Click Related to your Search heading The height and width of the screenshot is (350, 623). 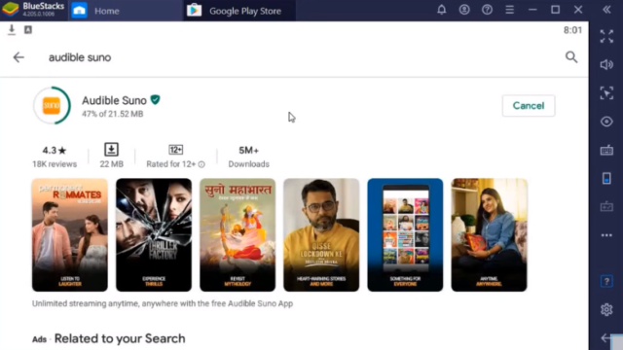(x=120, y=339)
